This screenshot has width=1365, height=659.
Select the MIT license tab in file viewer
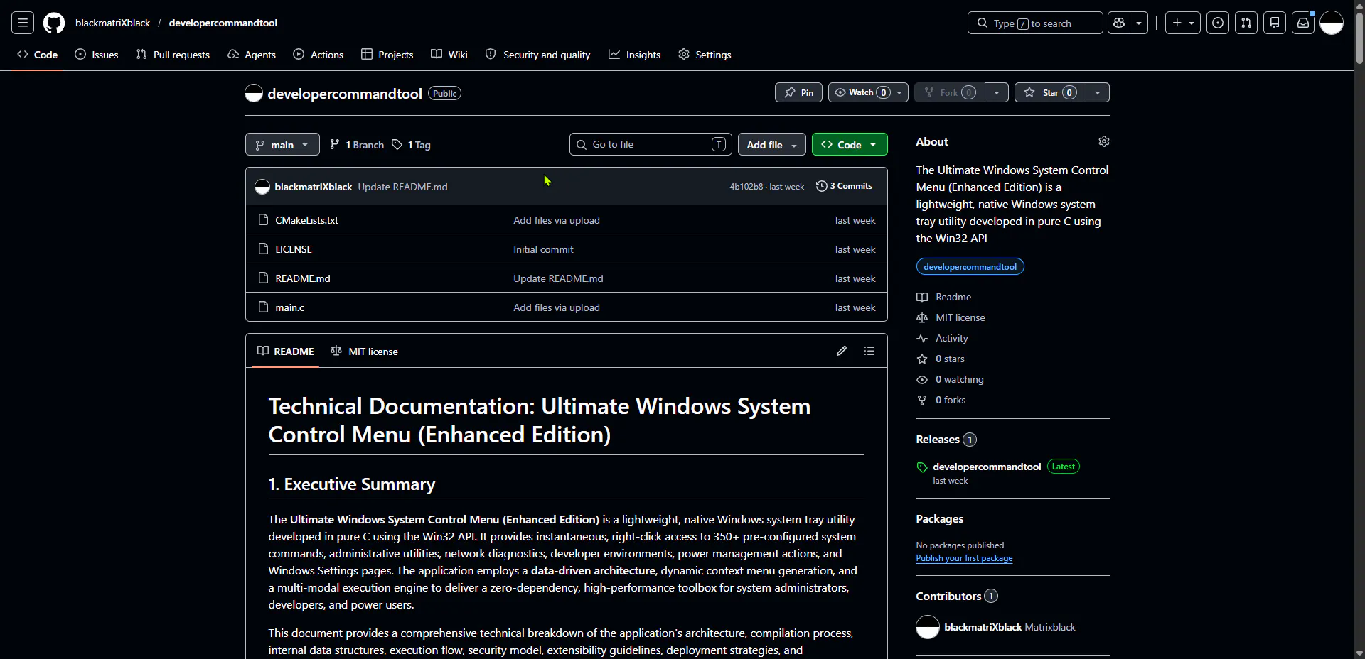(x=365, y=352)
